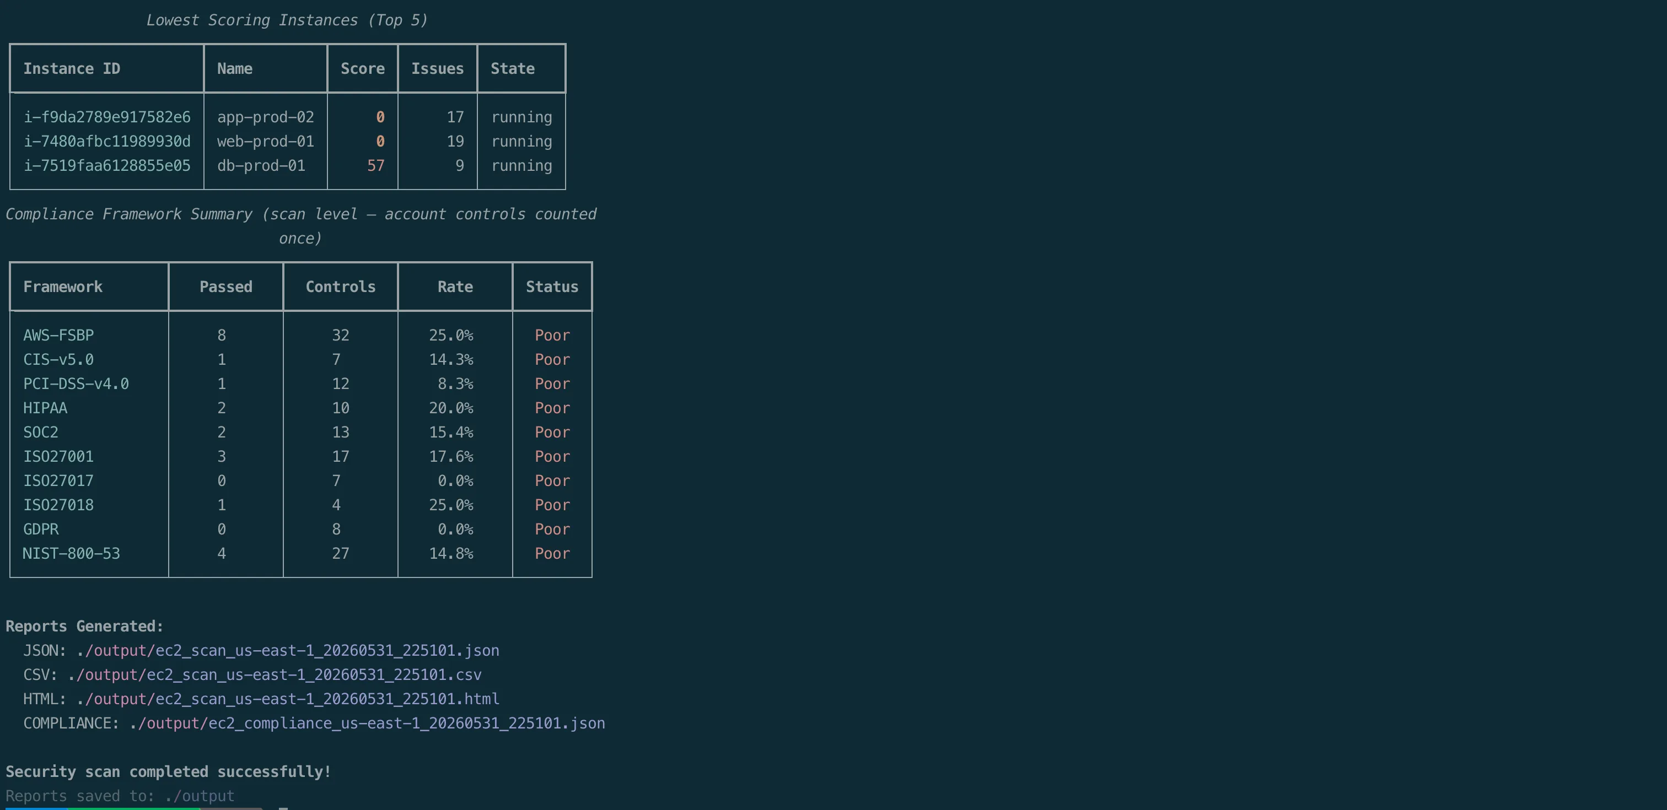Screen dimensions: 1667x810
Task: Click the web-prod-01 instance name
Action: click(265, 141)
